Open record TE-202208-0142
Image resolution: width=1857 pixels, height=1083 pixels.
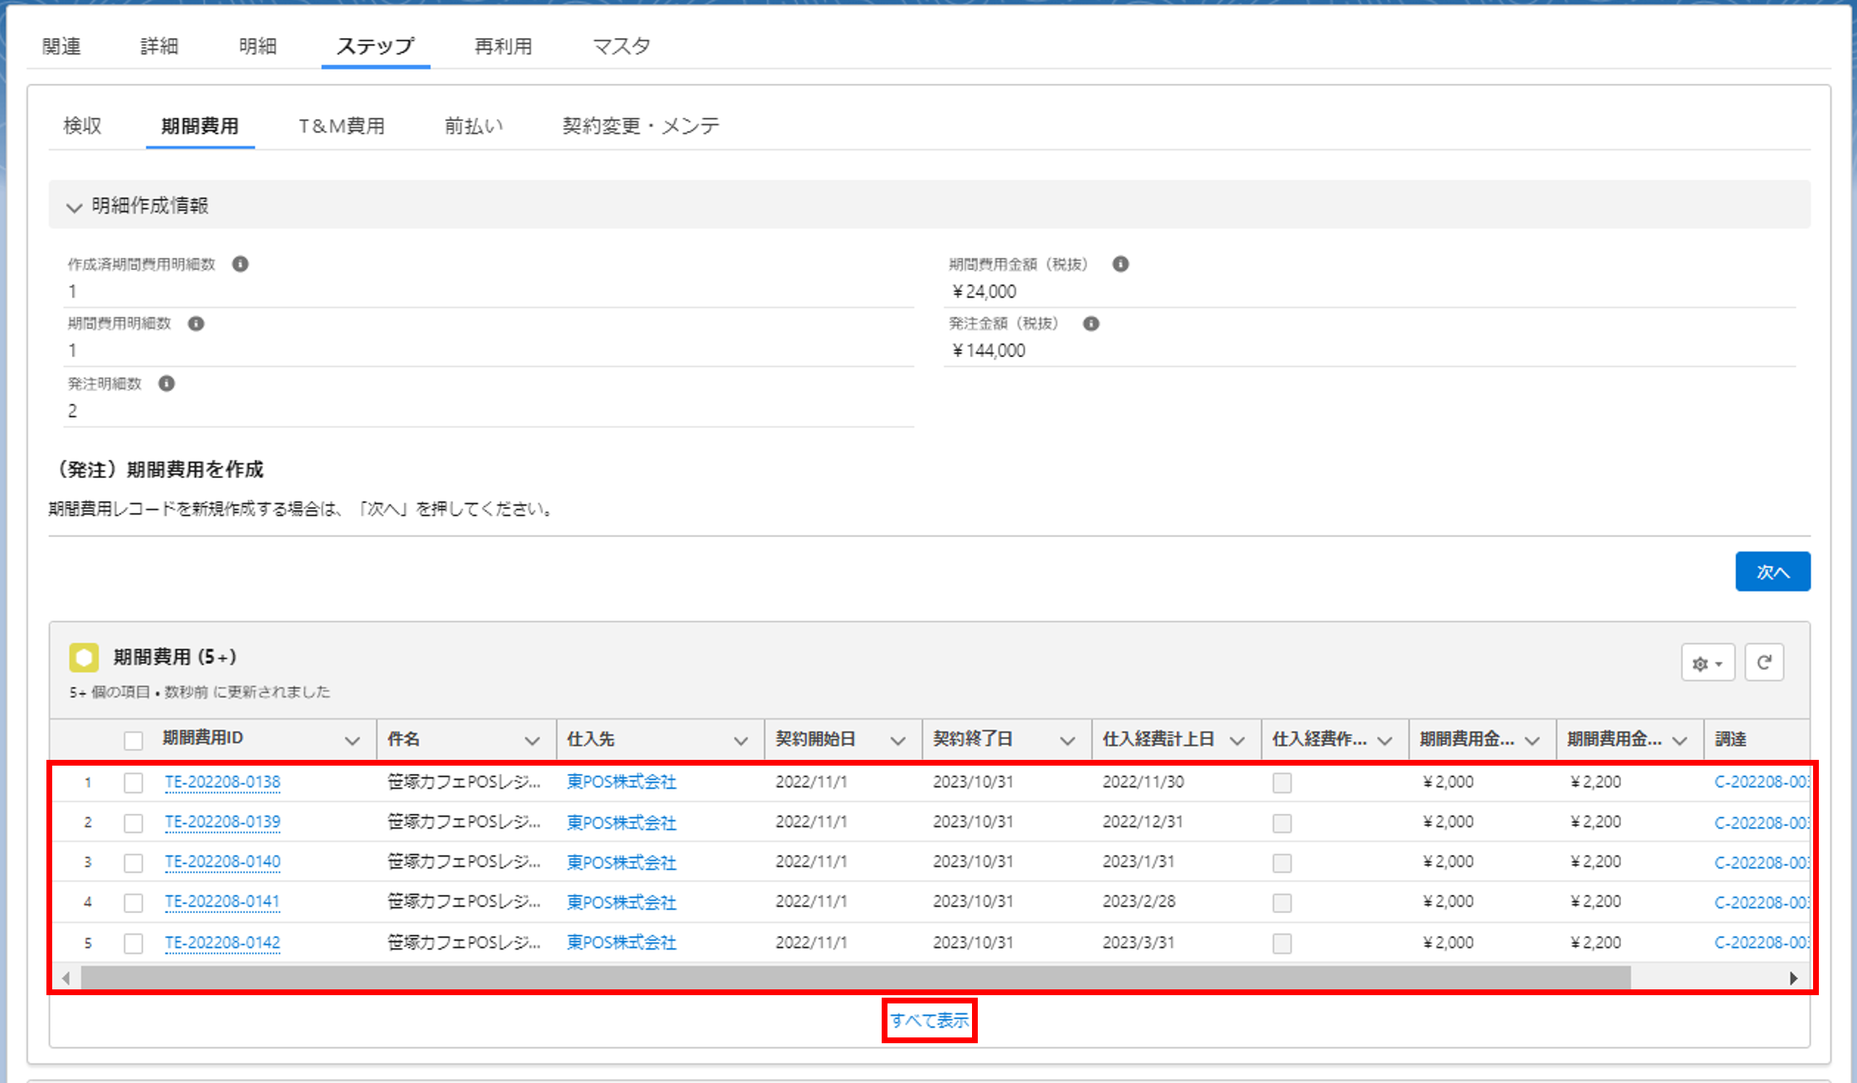(x=222, y=942)
